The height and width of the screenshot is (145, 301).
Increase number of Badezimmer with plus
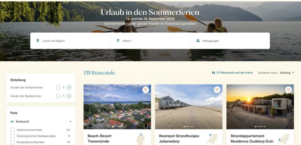point(69,96)
